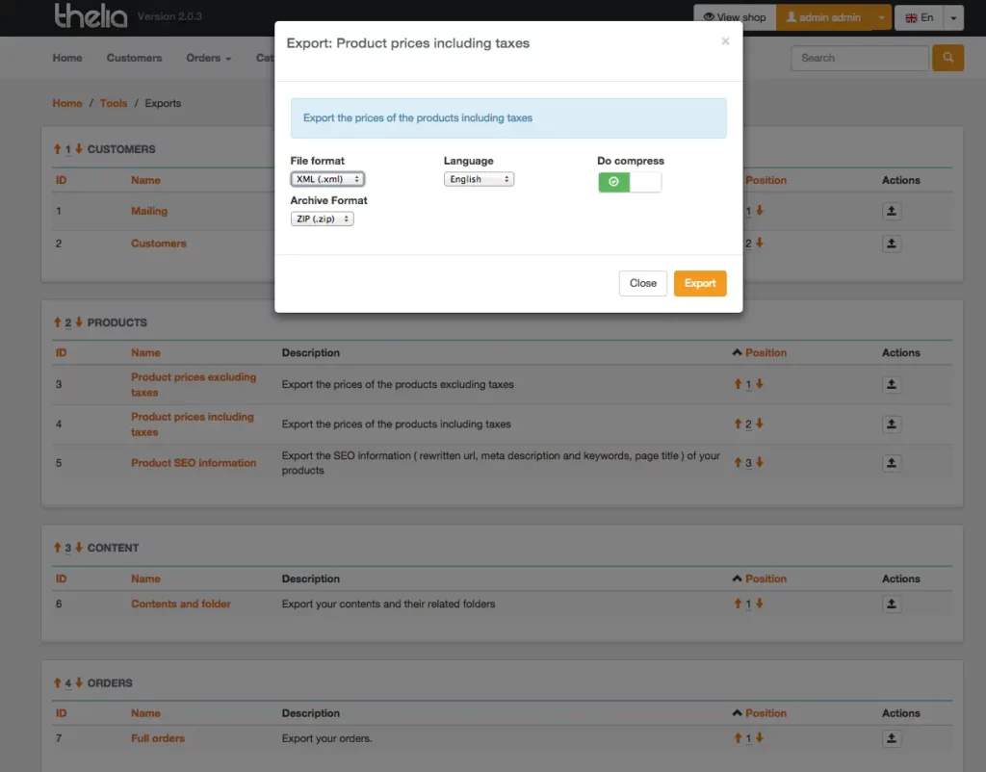986x772 pixels.
Task: Click the Close button in the dialog
Action: (642, 284)
